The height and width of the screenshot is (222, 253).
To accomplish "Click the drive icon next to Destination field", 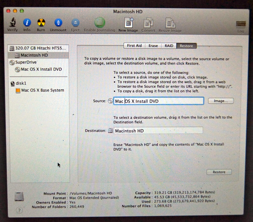I will pos(110,131).
